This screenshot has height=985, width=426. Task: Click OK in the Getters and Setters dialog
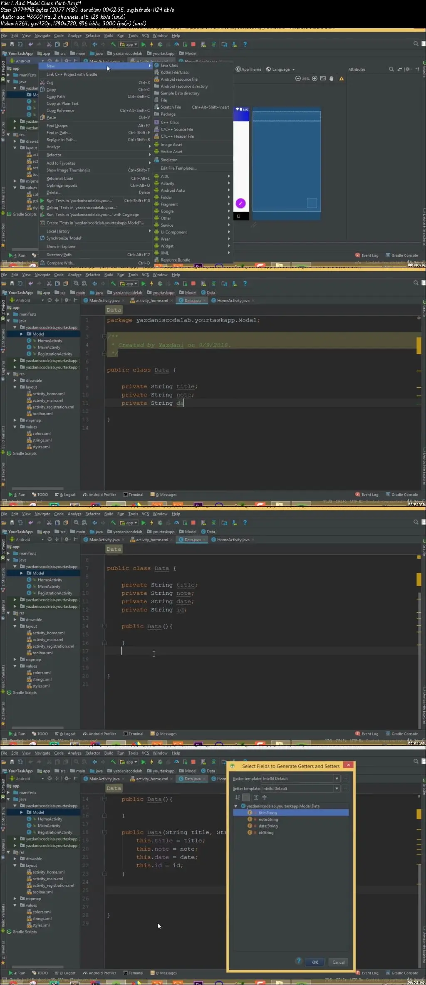pyautogui.click(x=315, y=962)
